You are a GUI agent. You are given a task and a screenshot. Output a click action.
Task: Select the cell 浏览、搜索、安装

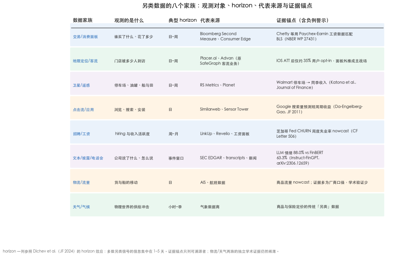tap(130, 109)
